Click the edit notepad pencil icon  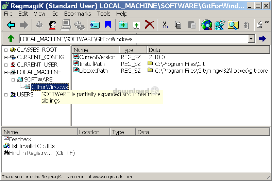coord(259,25)
